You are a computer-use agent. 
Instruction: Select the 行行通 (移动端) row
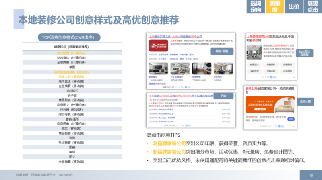point(72,110)
